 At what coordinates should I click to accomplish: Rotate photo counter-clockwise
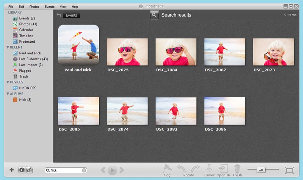pyautogui.click(x=181, y=169)
